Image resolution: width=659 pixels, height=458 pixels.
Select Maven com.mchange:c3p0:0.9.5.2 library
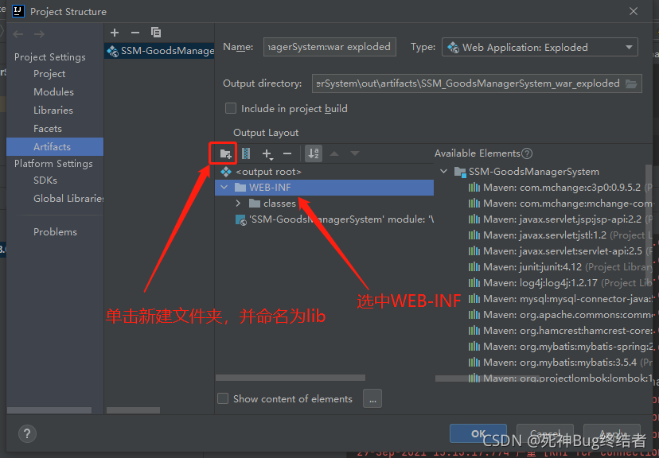(x=560, y=188)
